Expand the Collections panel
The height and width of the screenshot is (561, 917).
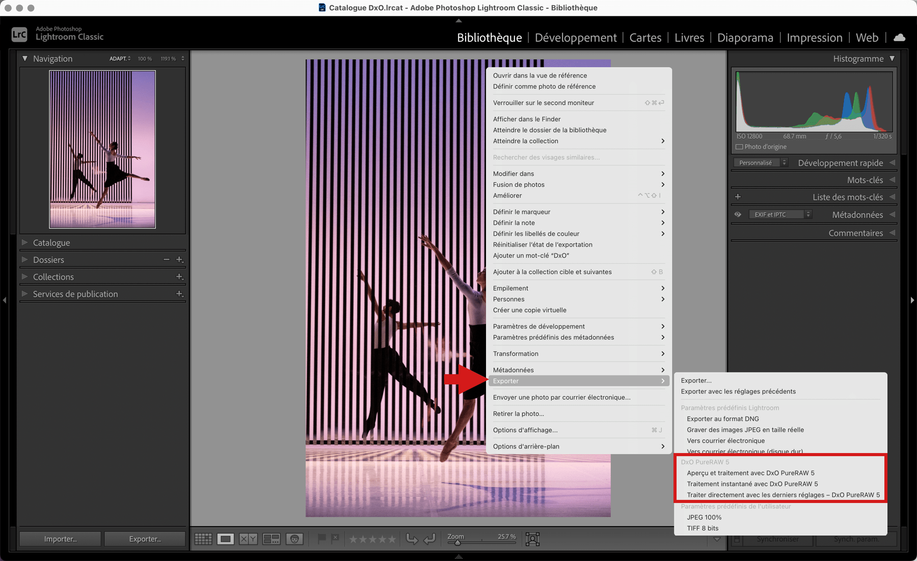pos(24,276)
